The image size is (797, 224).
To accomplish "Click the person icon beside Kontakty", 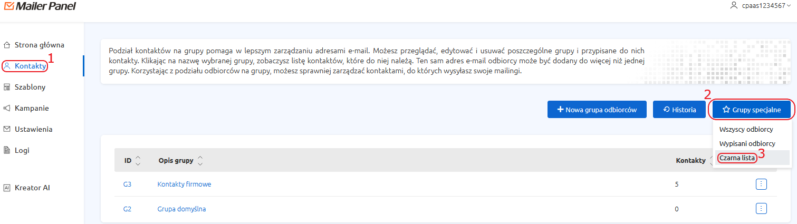I will (7, 66).
